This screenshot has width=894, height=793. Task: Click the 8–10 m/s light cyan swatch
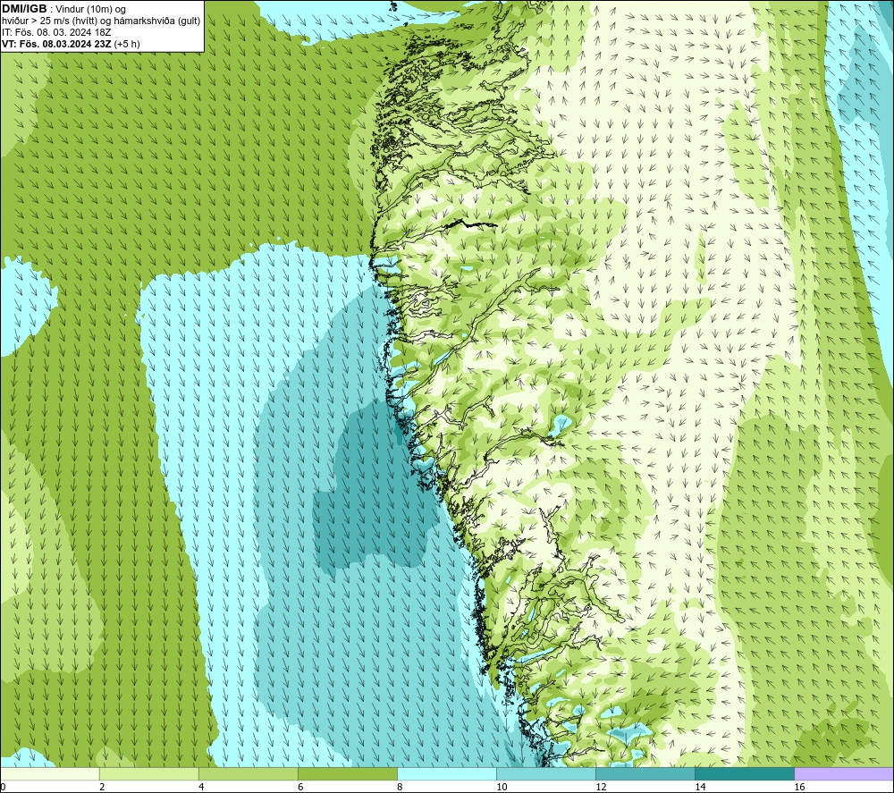[446, 773]
